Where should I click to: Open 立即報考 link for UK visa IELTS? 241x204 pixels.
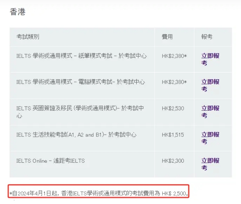click(x=210, y=112)
